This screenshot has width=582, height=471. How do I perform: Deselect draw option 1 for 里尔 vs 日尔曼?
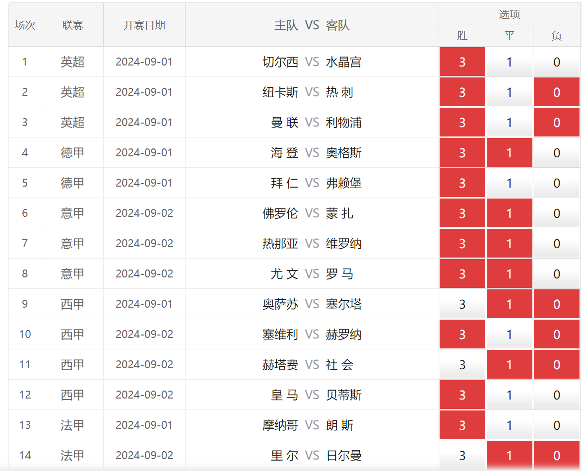point(509,455)
